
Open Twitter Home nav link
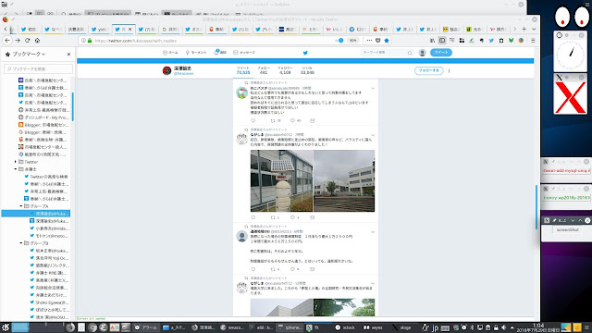pyautogui.click(x=170, y=53)
